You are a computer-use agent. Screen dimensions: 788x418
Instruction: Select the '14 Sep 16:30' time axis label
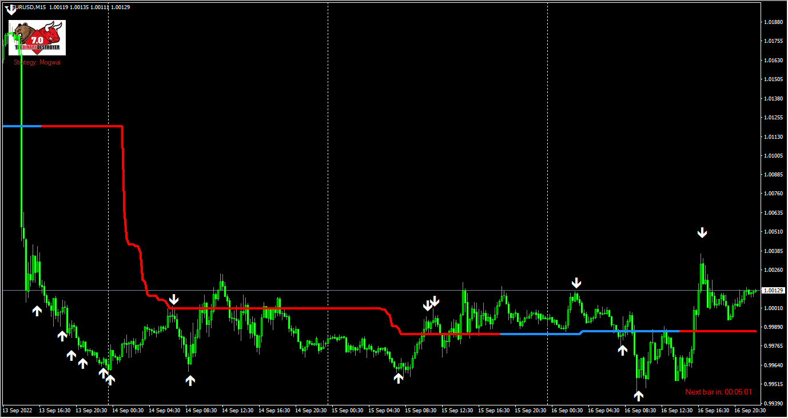[x=274, y=410]
